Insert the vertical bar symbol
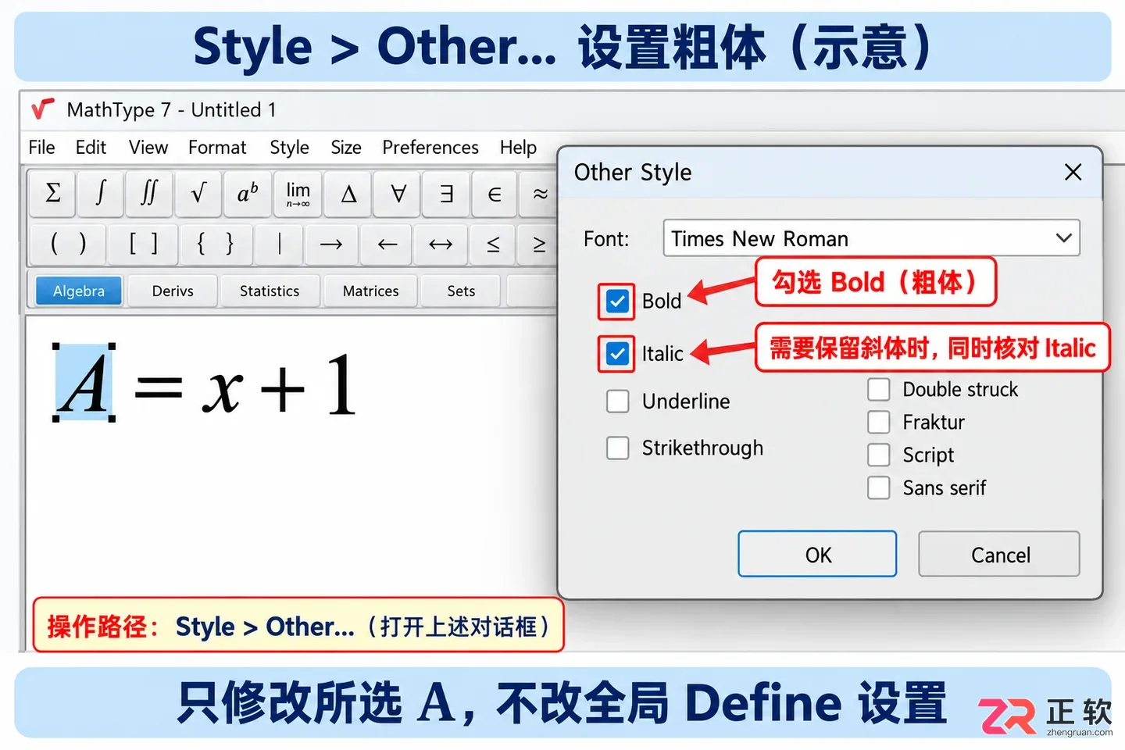Image resolution: width=1125 pixels, height=750 pixels. (x=279, y=245)
